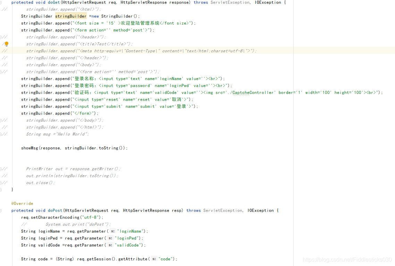The width and height of the screenshot is (395, 266).
Task: Place cursor on doGet method name
Action: tap(54, 2)
